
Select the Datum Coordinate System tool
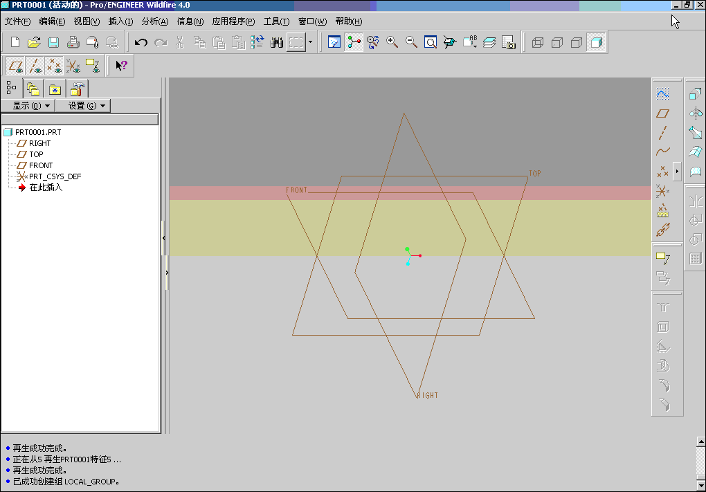point(662,191)
